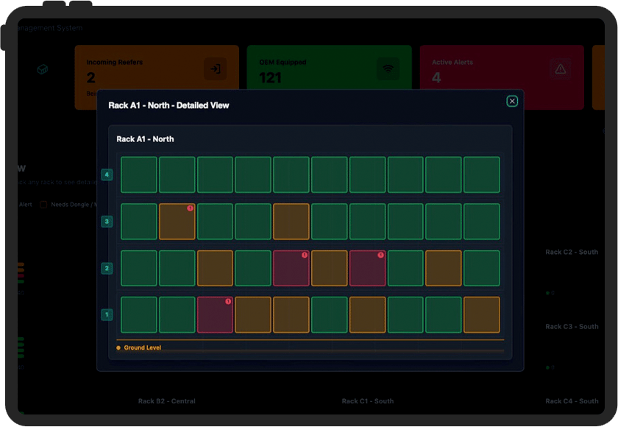Click alert badge on row 1 red slot

click(x=228, y=301)
